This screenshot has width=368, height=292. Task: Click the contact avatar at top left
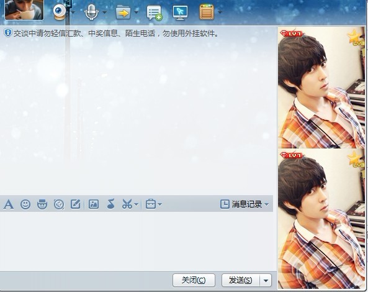(24, 10)
